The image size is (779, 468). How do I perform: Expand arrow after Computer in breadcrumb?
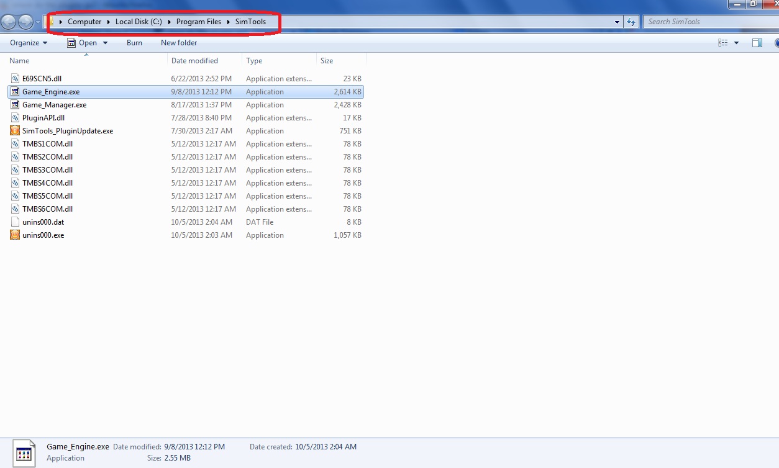[x=109, y=22]
